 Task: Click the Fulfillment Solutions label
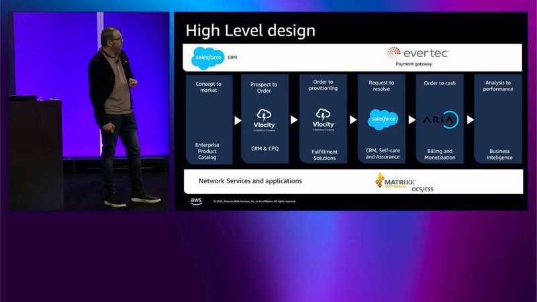324,154
